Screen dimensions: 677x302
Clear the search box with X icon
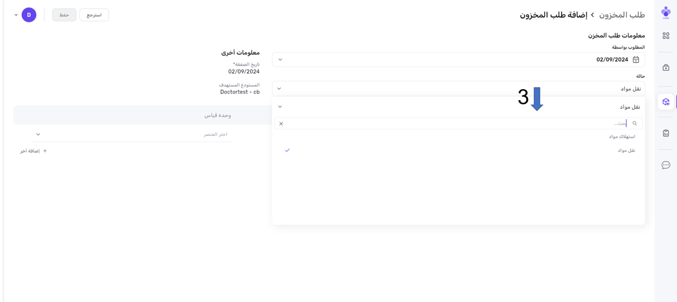click(281, 124)
